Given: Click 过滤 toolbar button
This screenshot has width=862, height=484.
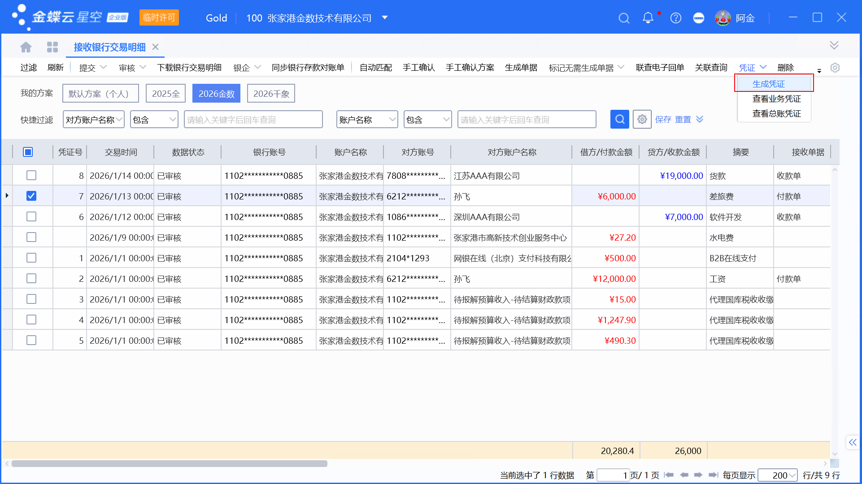Looking at the screenshot, I should pyautogui.click(x=29, y=67).
